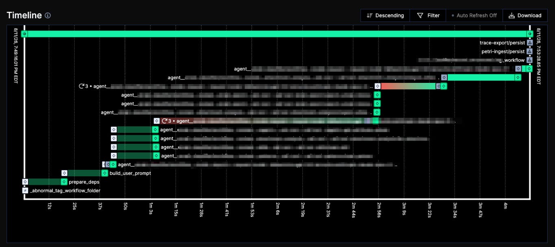Click the 25s axis label
This screenshot has width=555, height=247.
point(75,207)
